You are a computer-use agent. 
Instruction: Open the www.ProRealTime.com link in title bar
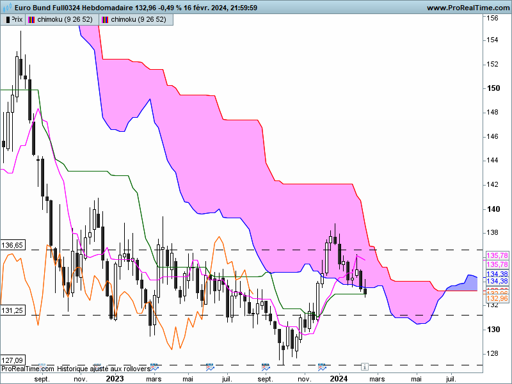tap(468, 8)
